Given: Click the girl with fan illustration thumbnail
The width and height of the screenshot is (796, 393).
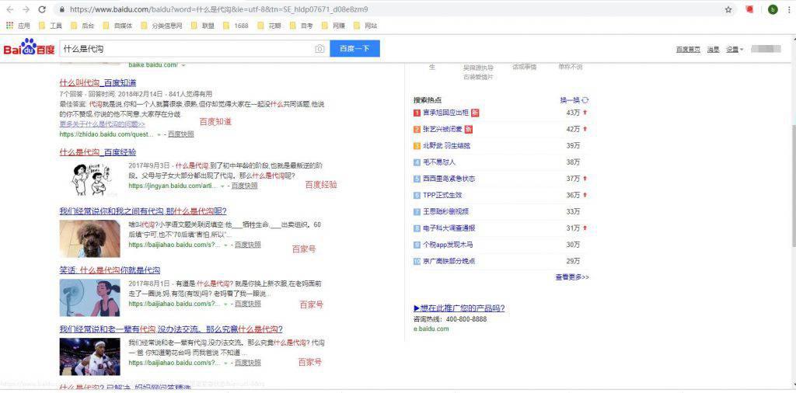Looking at the screenshot, I should tap(90, 297).
